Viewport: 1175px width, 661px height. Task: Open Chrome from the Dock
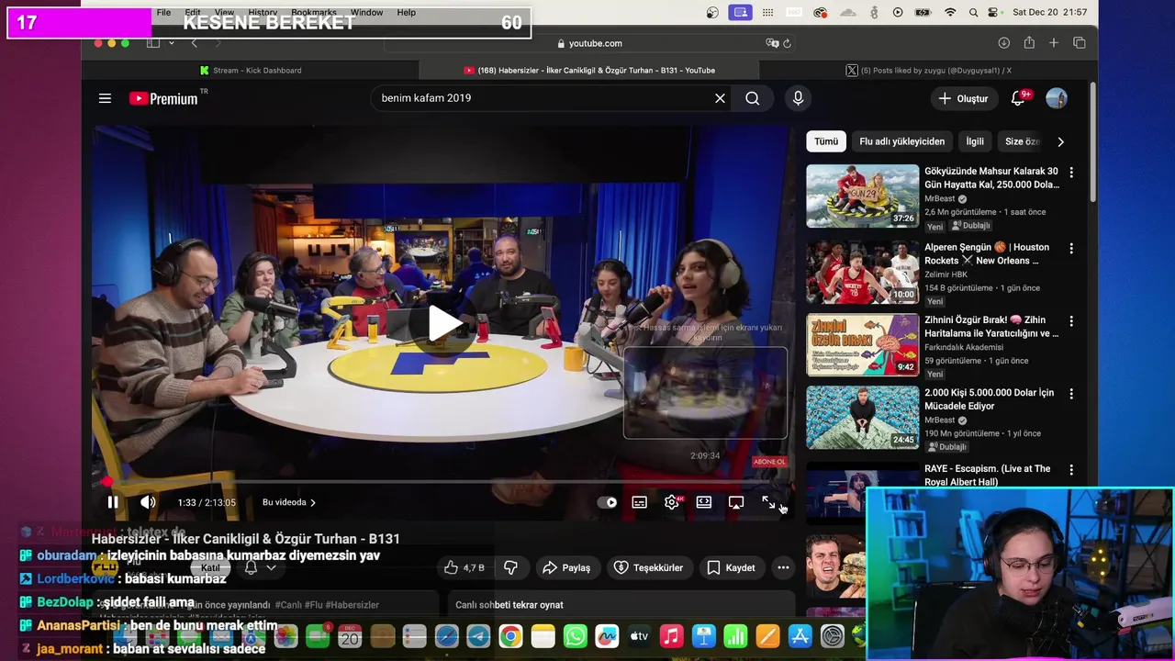[511, 636]
